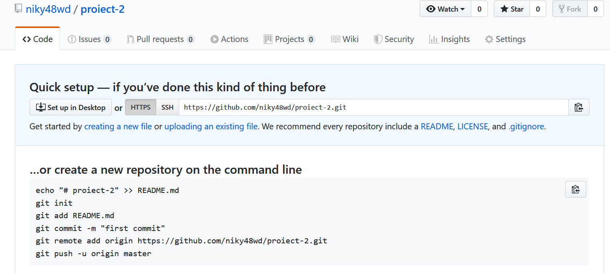
Task: Copy the command line setup instructions
Action: (x=576, y=189)
